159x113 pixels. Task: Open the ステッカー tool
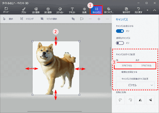[x=60, y=10]
